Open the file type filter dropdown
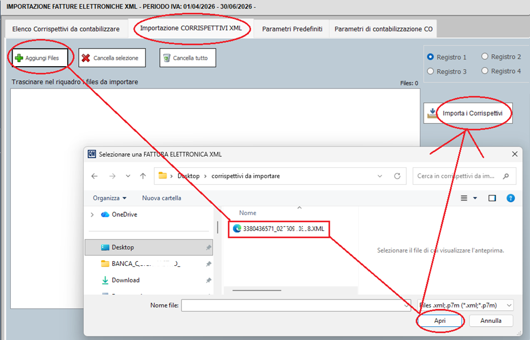This screenshot has width=530, height=340. pos(464,305)
